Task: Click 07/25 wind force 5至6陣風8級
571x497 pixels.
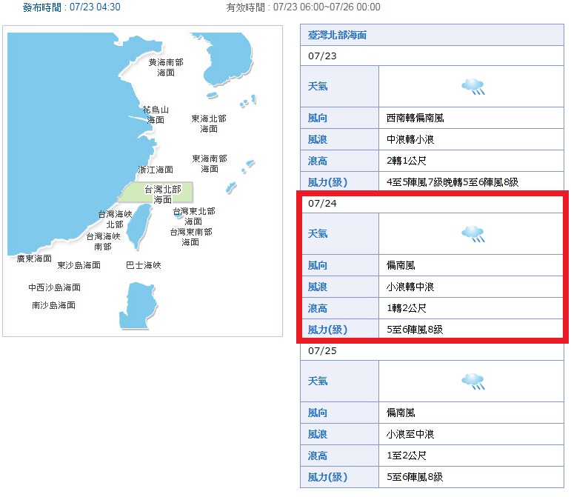Action: (415, 477)
